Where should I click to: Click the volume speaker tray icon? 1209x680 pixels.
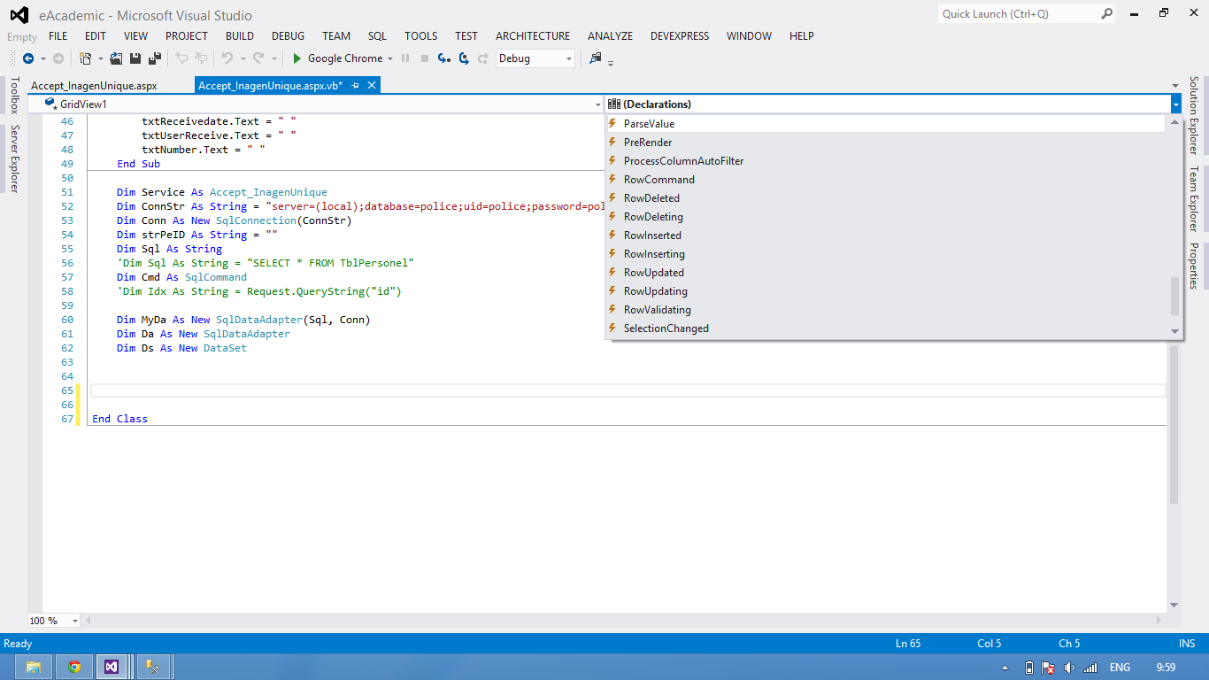1069,668
